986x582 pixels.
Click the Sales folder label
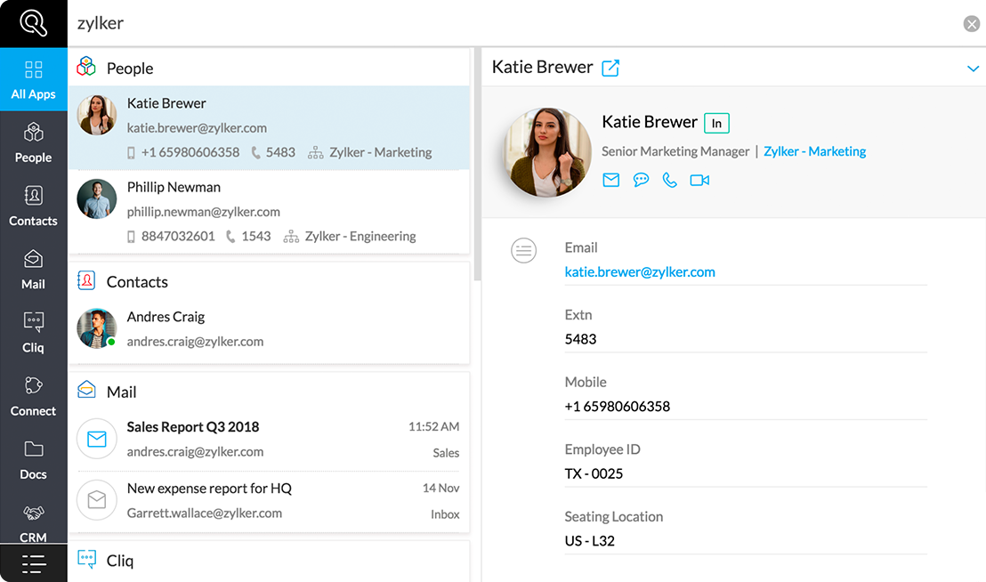(446, 453)
